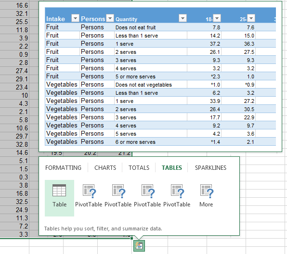Click the value 15.0 in preview table

[x=249, y=36]
